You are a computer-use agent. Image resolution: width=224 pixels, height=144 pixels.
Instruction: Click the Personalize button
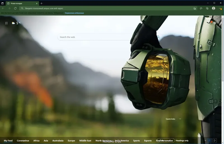[166, 141]
